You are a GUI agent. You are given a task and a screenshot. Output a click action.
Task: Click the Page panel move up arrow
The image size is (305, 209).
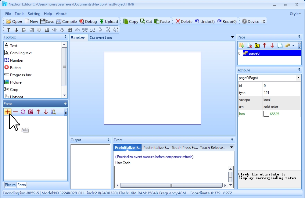tap(264, 45)
